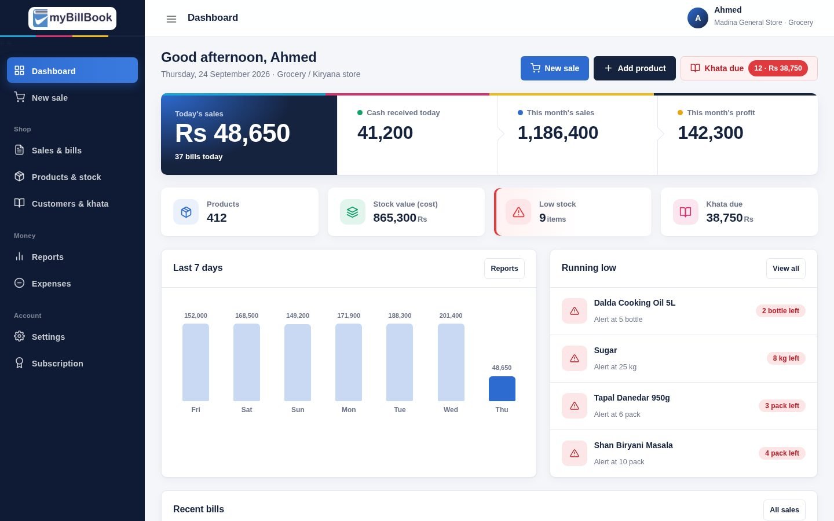Select the Thu bar in chart
This screenshot has height=521, width=834.
502,388
